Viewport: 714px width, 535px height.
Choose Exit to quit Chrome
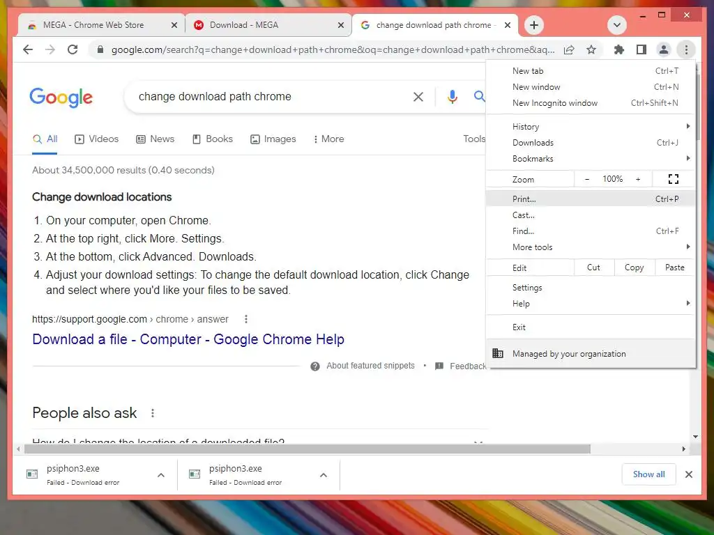(591, 327)
